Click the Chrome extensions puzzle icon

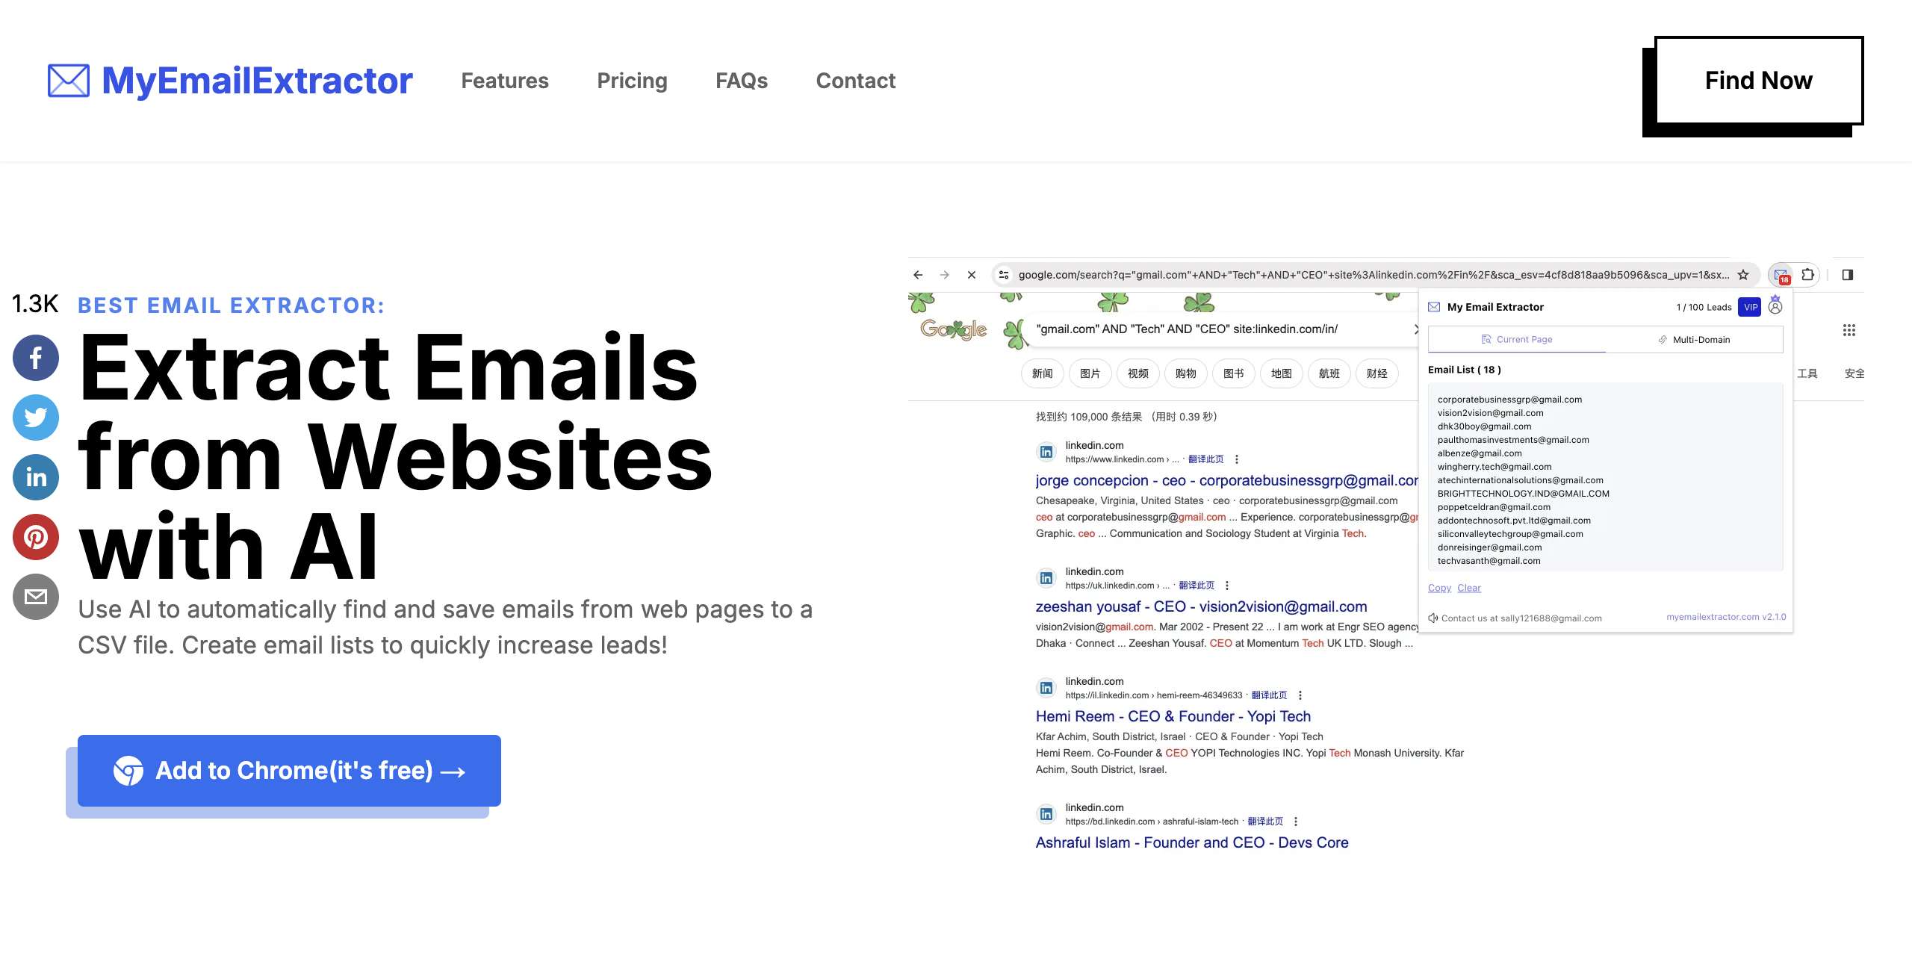pos(1807,275)
